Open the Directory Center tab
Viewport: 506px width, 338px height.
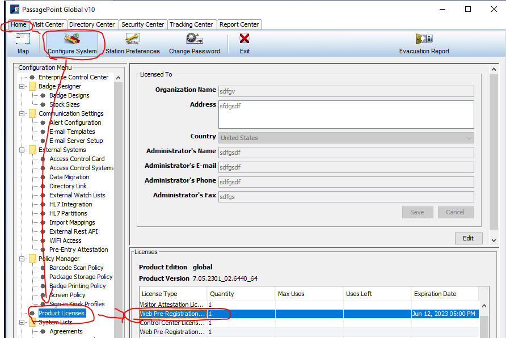[92, 24]
